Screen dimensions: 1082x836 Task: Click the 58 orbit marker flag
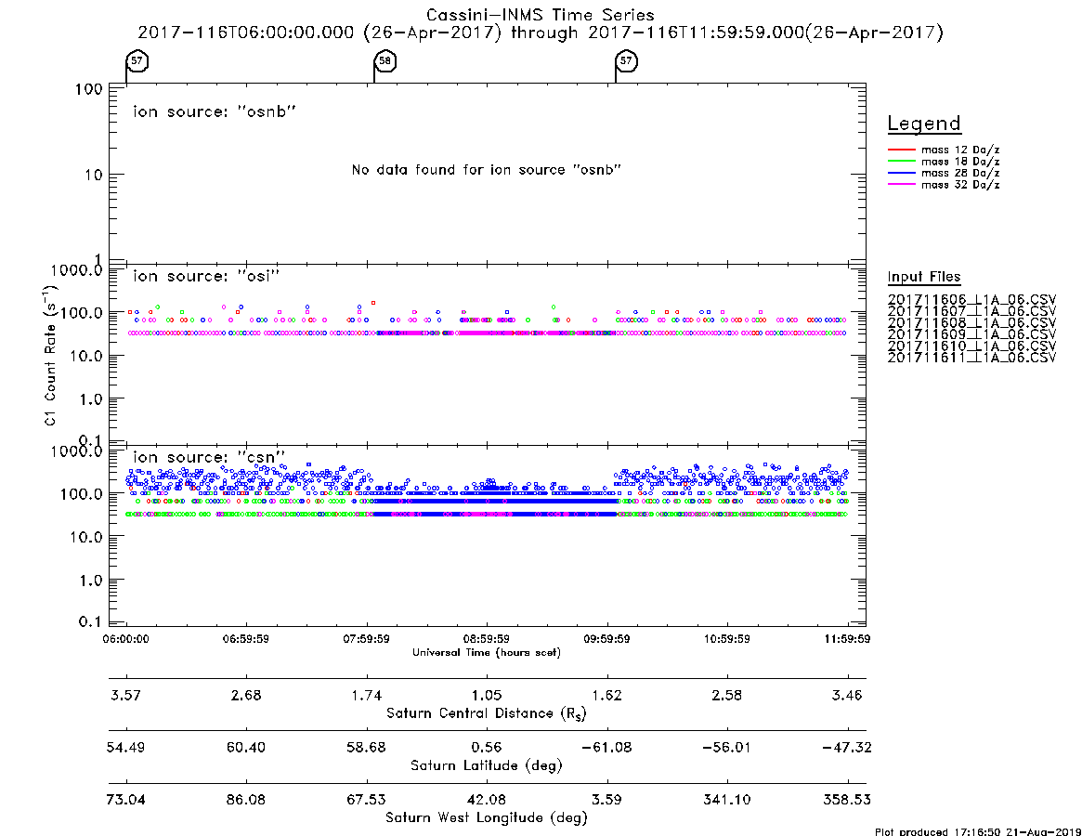point(385,60)
